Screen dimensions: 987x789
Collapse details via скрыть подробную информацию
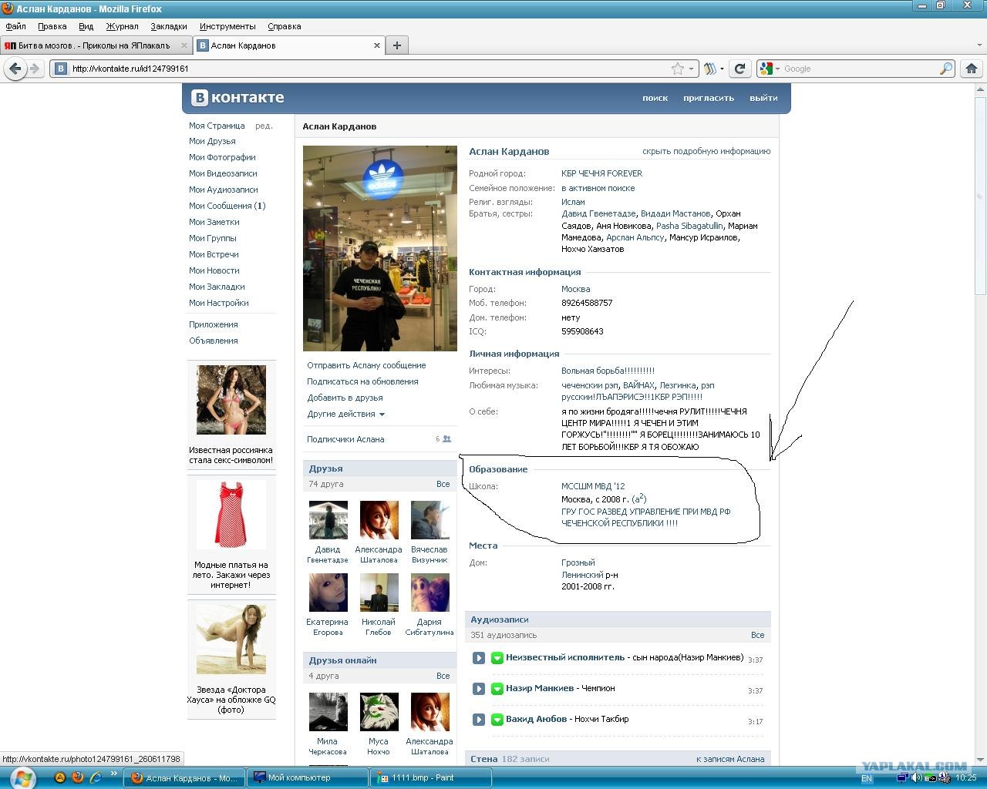coord(706,151)
